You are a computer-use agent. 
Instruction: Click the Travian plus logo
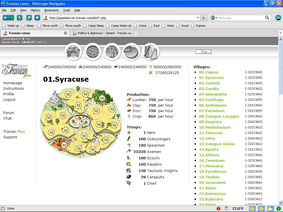point(16,70)
